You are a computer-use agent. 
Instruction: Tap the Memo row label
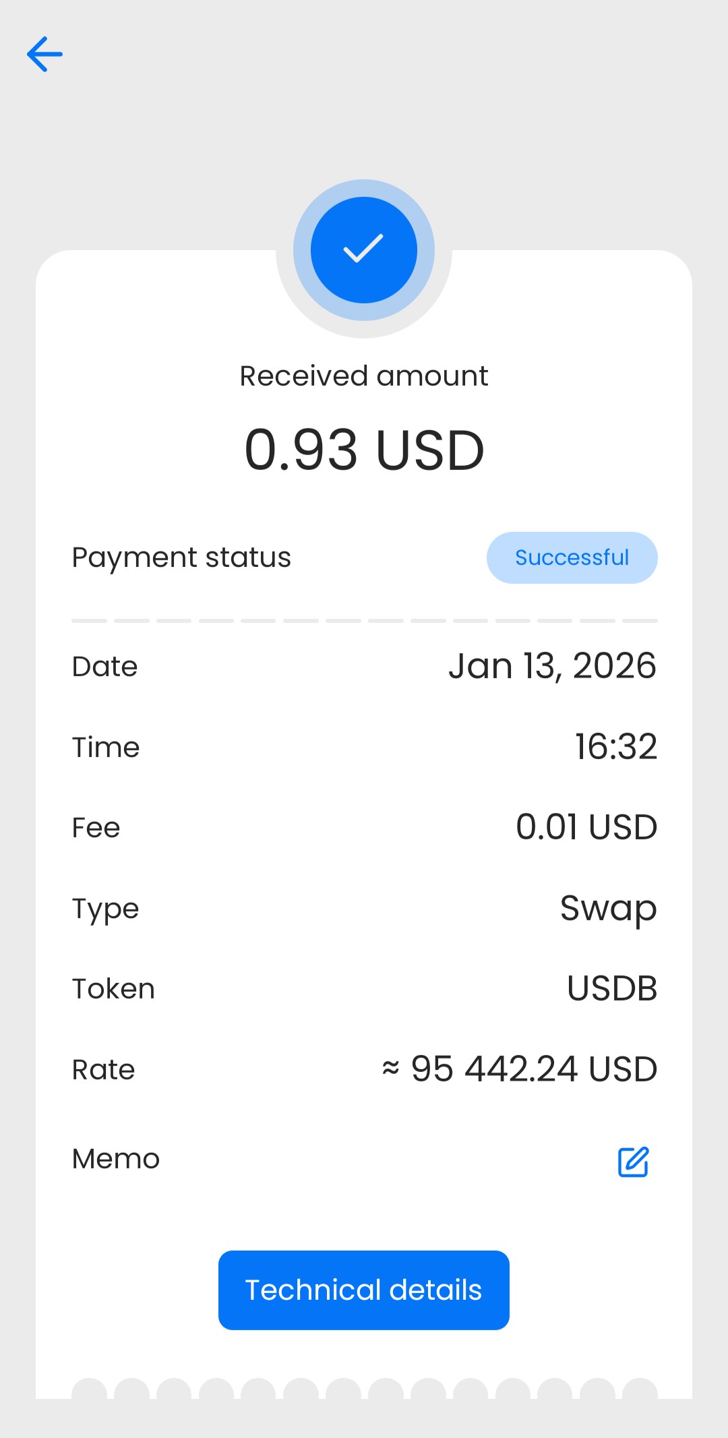(116, 1159)
